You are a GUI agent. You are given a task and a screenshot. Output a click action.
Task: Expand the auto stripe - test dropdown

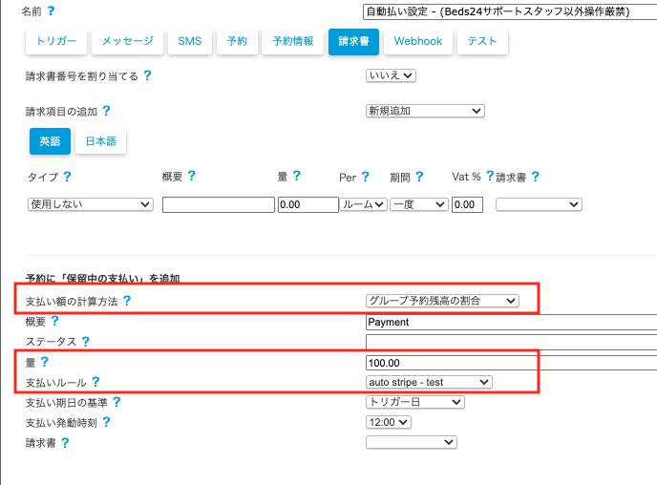pyautogui.click(x=429, y=382)
